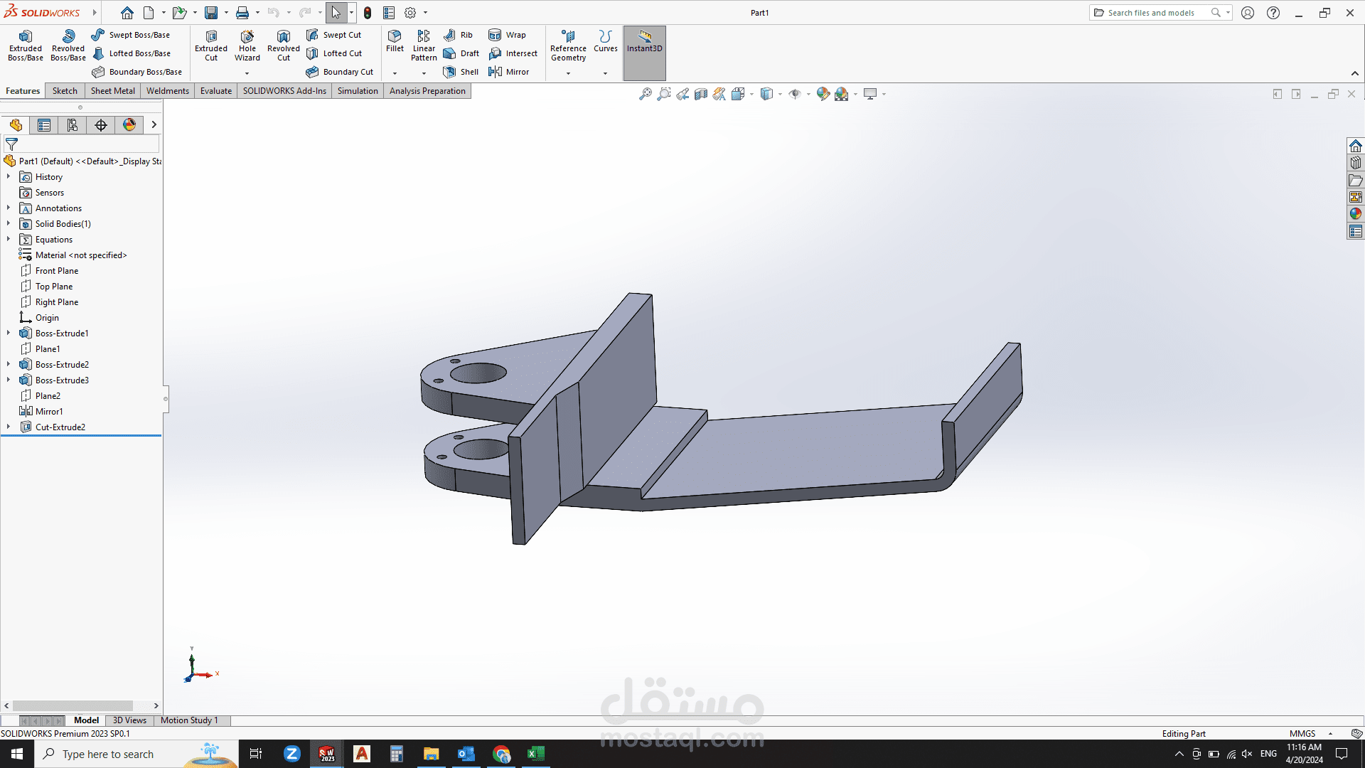
Task: Click the Save button
Action: point(211,13)
